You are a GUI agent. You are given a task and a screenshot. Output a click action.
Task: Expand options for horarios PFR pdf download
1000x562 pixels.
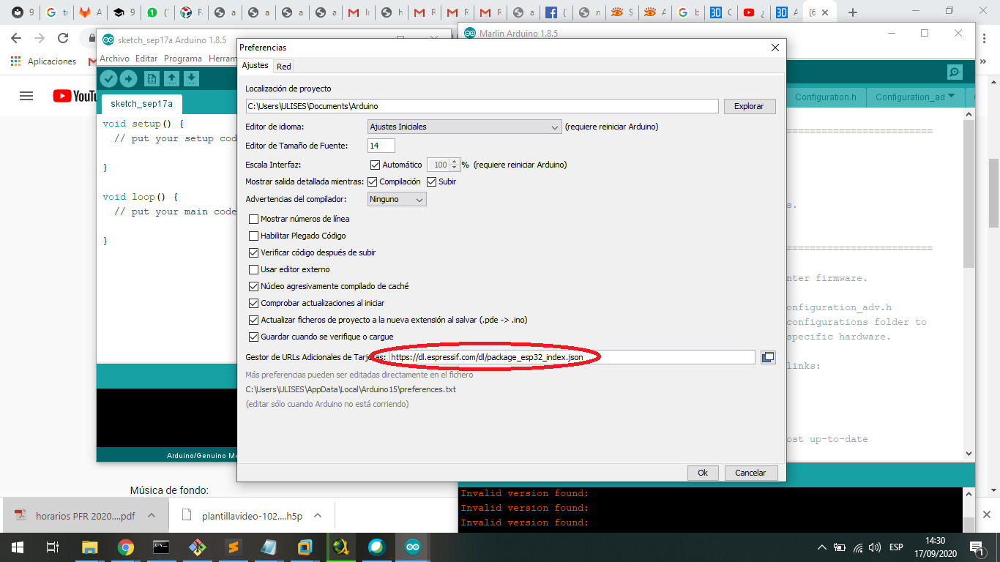coord(152,515)
